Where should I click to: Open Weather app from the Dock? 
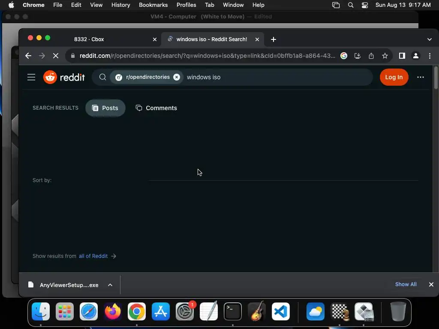(x=316, y=311)
